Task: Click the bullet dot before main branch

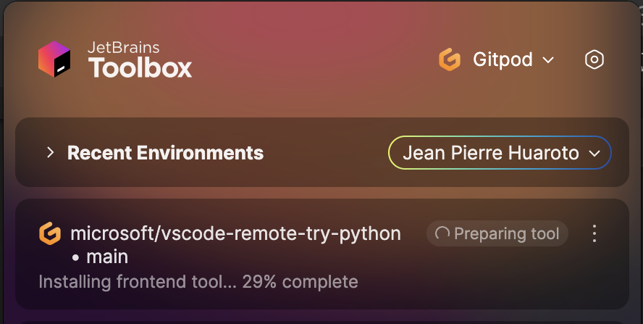Action: [75, 258]
